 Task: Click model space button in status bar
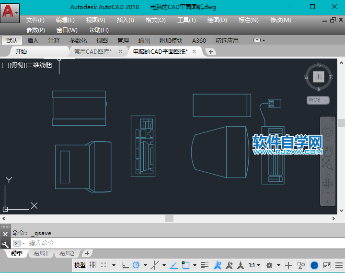point(80,265)
